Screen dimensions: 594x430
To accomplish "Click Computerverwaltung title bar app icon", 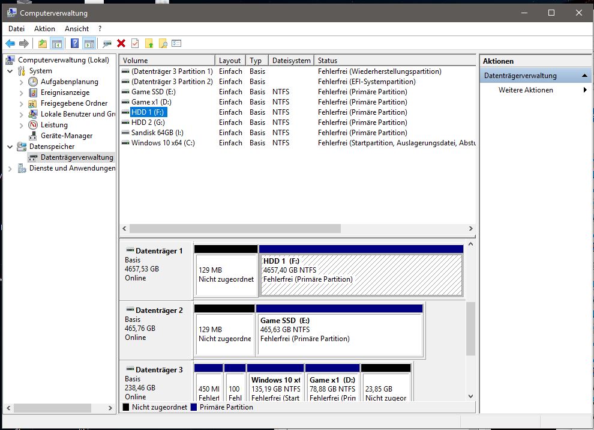I will [x=11, y=13].
